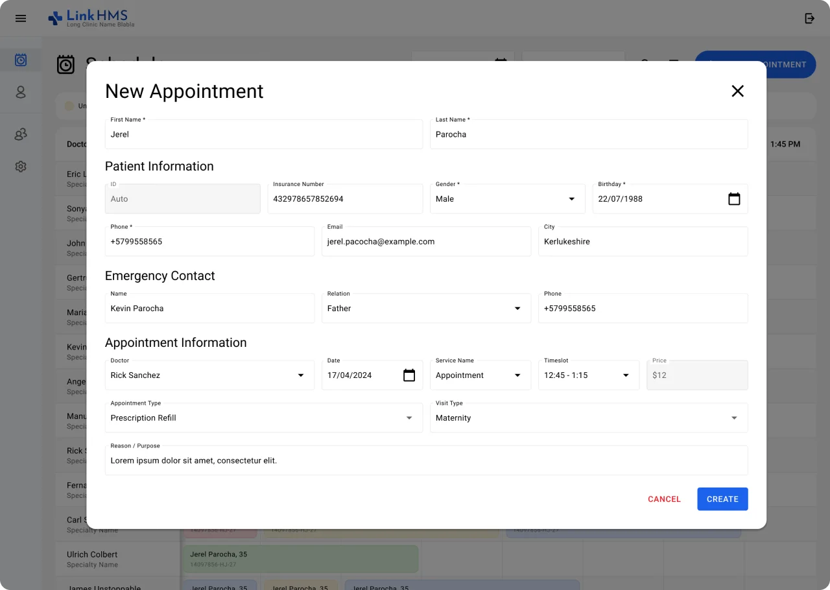The image size is (830, 590).
Task: Open the hamburger menu icon
Action: (x=21, y=18)
